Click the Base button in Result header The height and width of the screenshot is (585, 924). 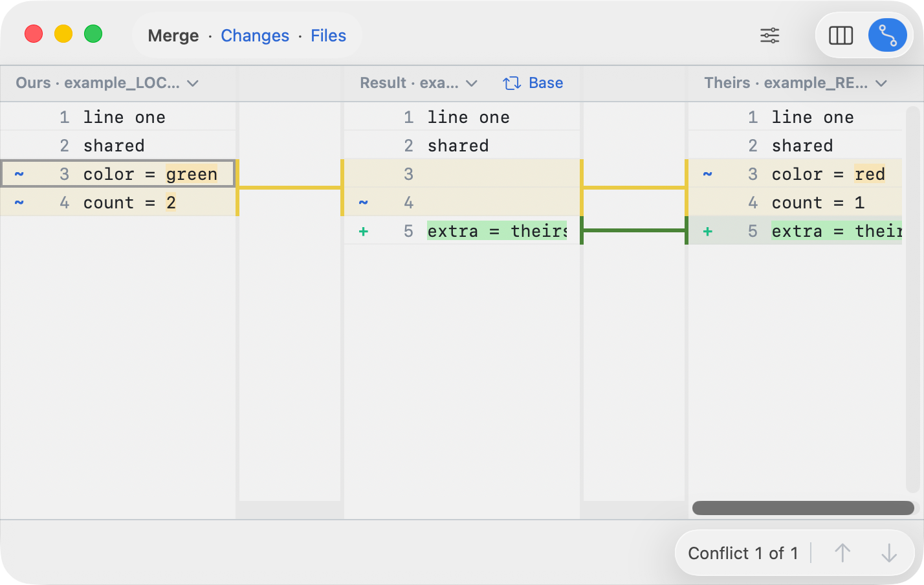(x=545, y=83)
